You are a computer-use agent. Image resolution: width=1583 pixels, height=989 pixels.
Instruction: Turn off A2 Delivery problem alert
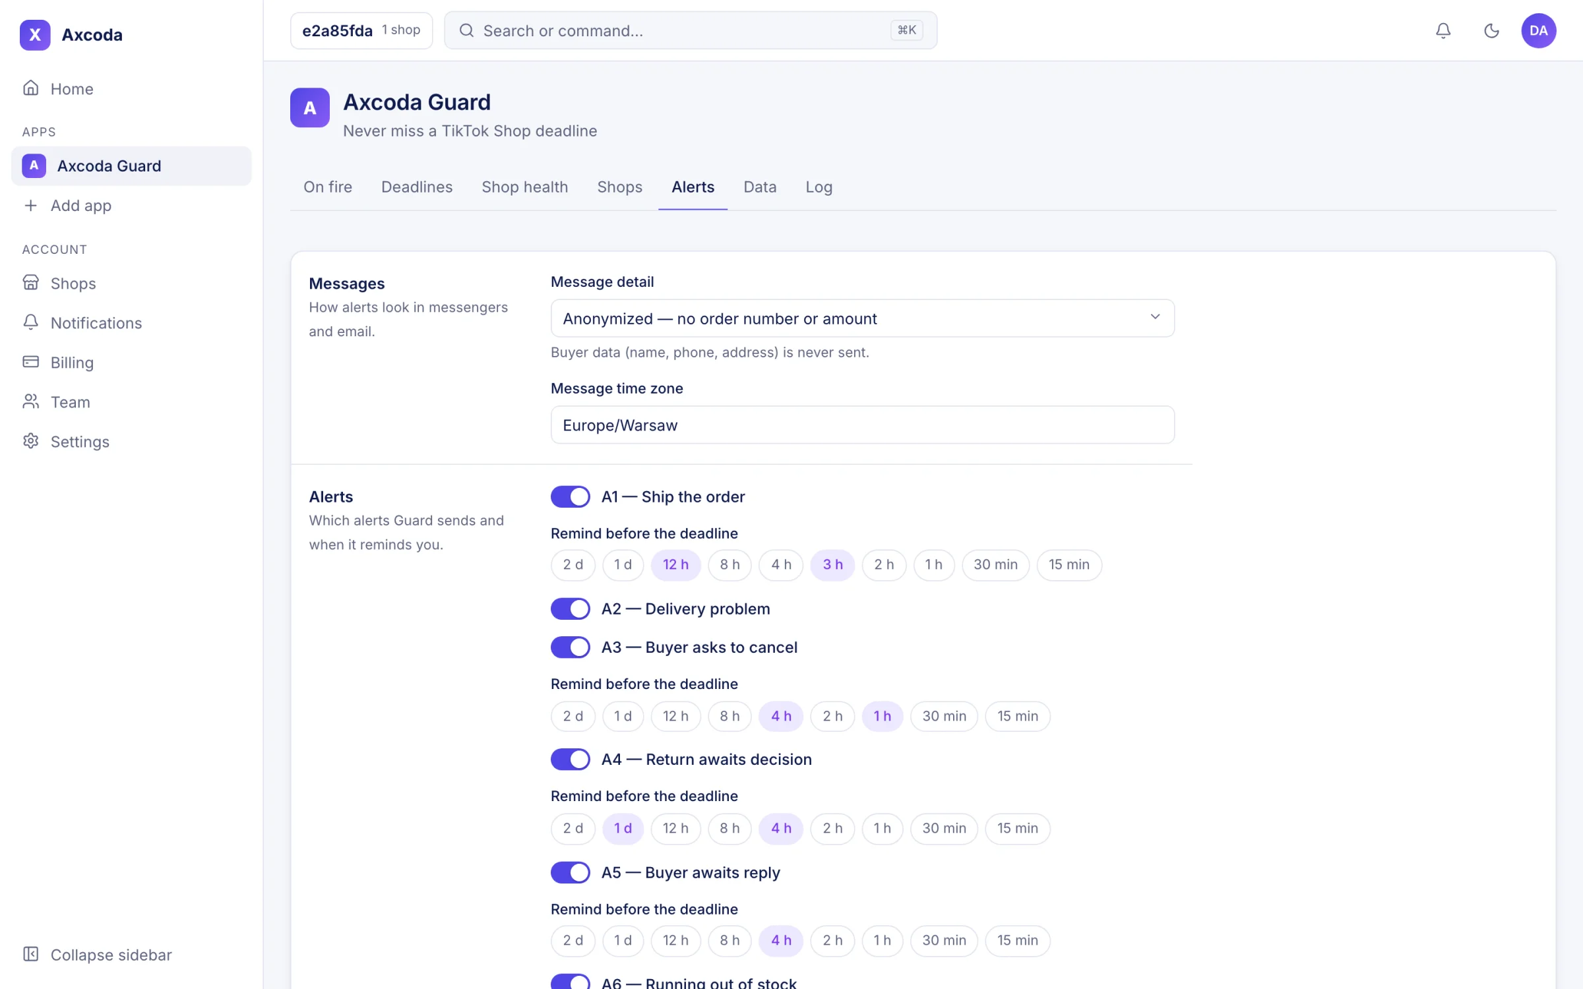[571, 609]
